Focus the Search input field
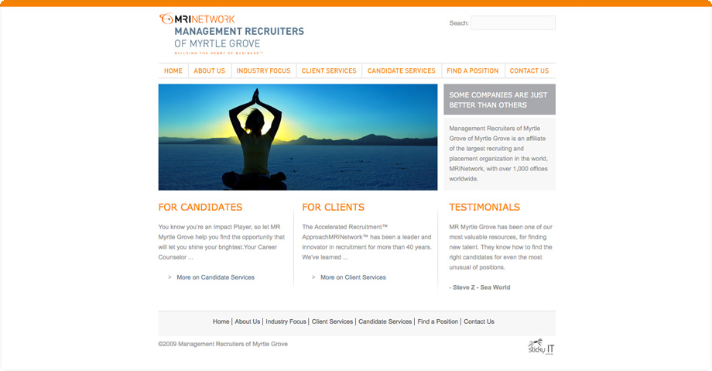This screenshot has width=712, height=371. (x=512, y=22)
